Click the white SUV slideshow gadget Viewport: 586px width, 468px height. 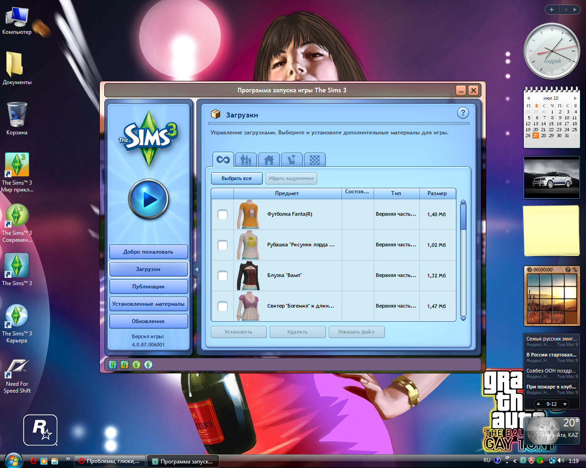(552, 177)
